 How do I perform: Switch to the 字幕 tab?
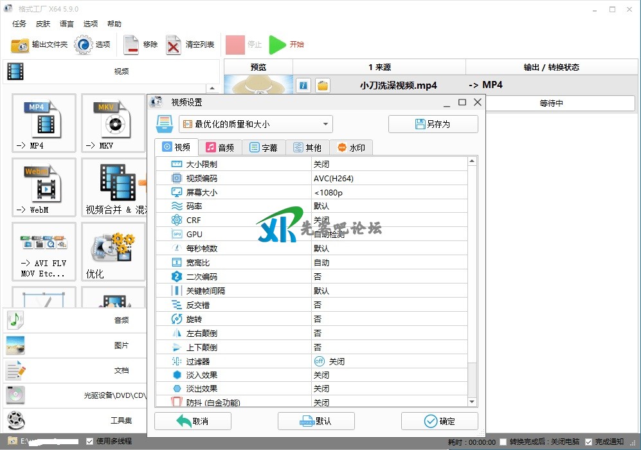click(264, 148)
